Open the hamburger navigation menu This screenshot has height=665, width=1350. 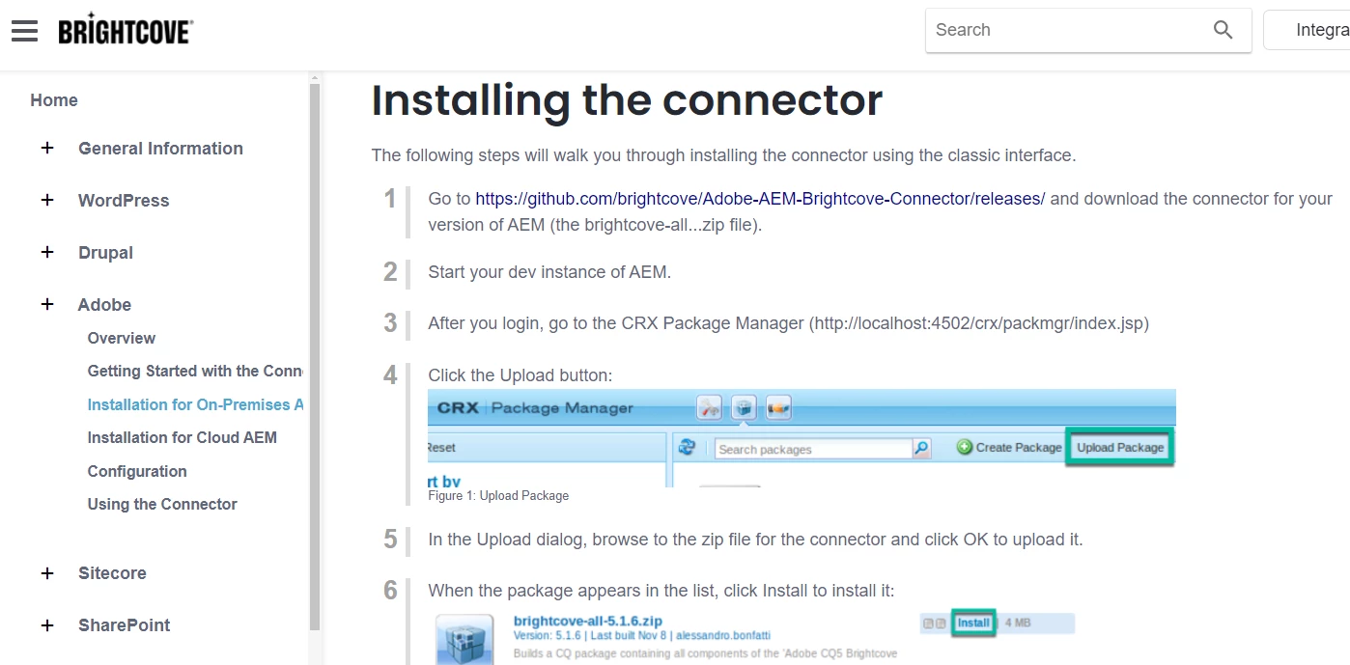(24, 31)
